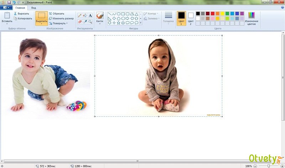Choose the red color swatch in palette

tap(213, 14)
